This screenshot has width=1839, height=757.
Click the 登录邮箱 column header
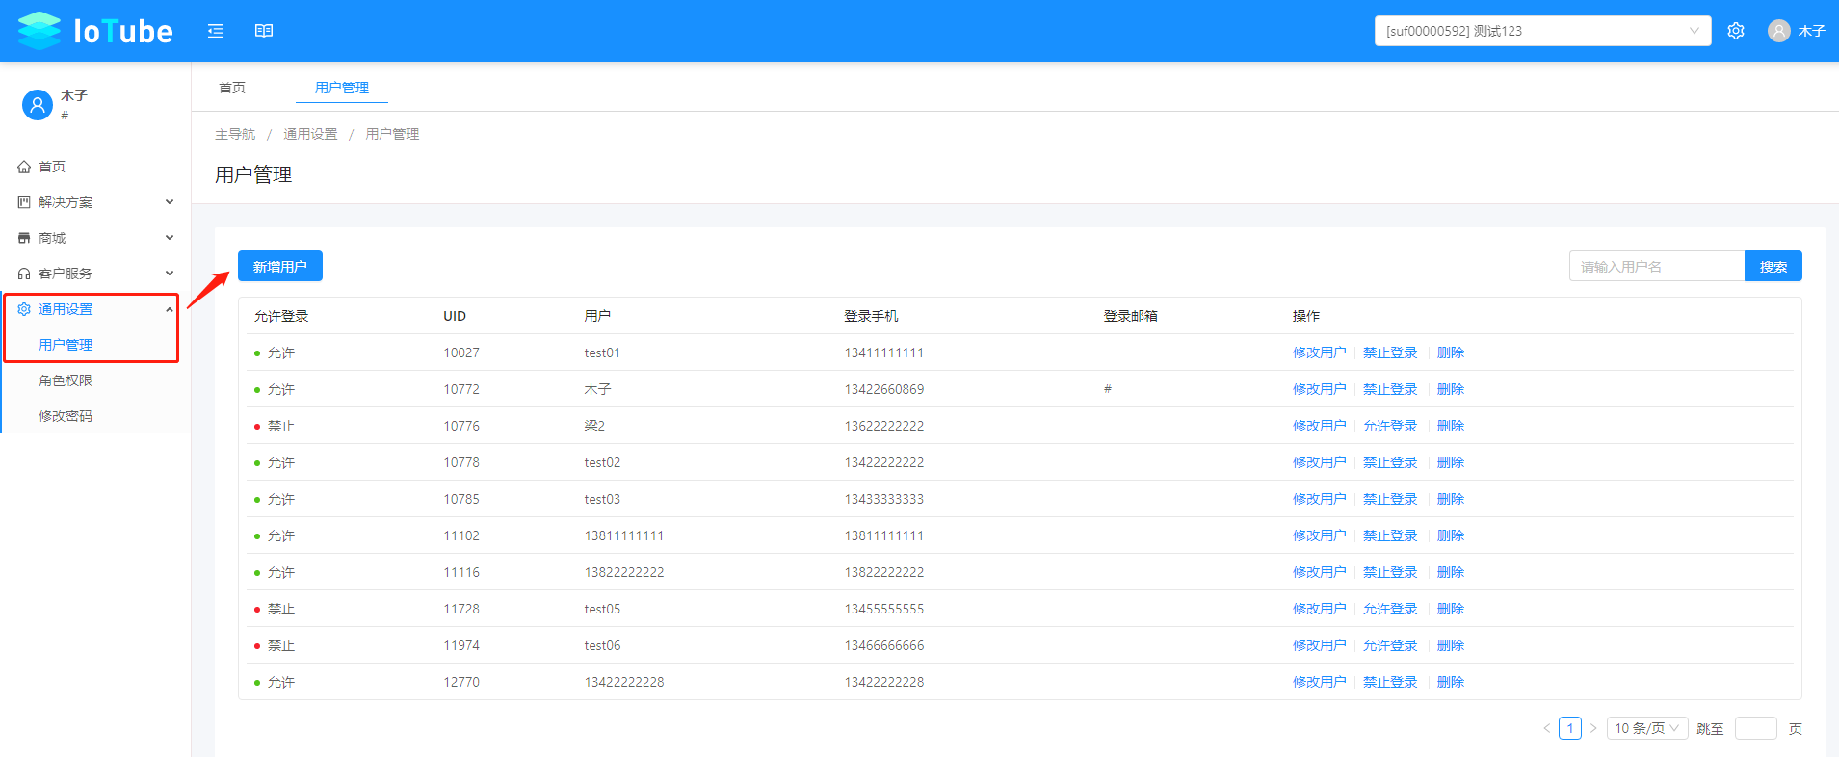[x=1130, y=316]
